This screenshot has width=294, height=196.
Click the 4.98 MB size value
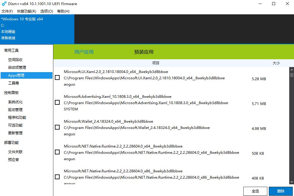(259, 129)
